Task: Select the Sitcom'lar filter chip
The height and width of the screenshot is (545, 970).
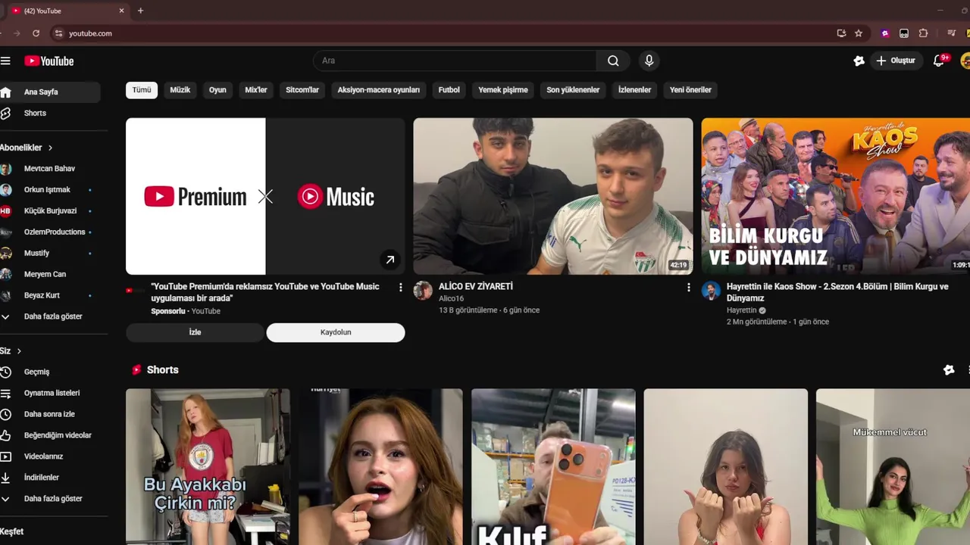Action: coord(302,90)
